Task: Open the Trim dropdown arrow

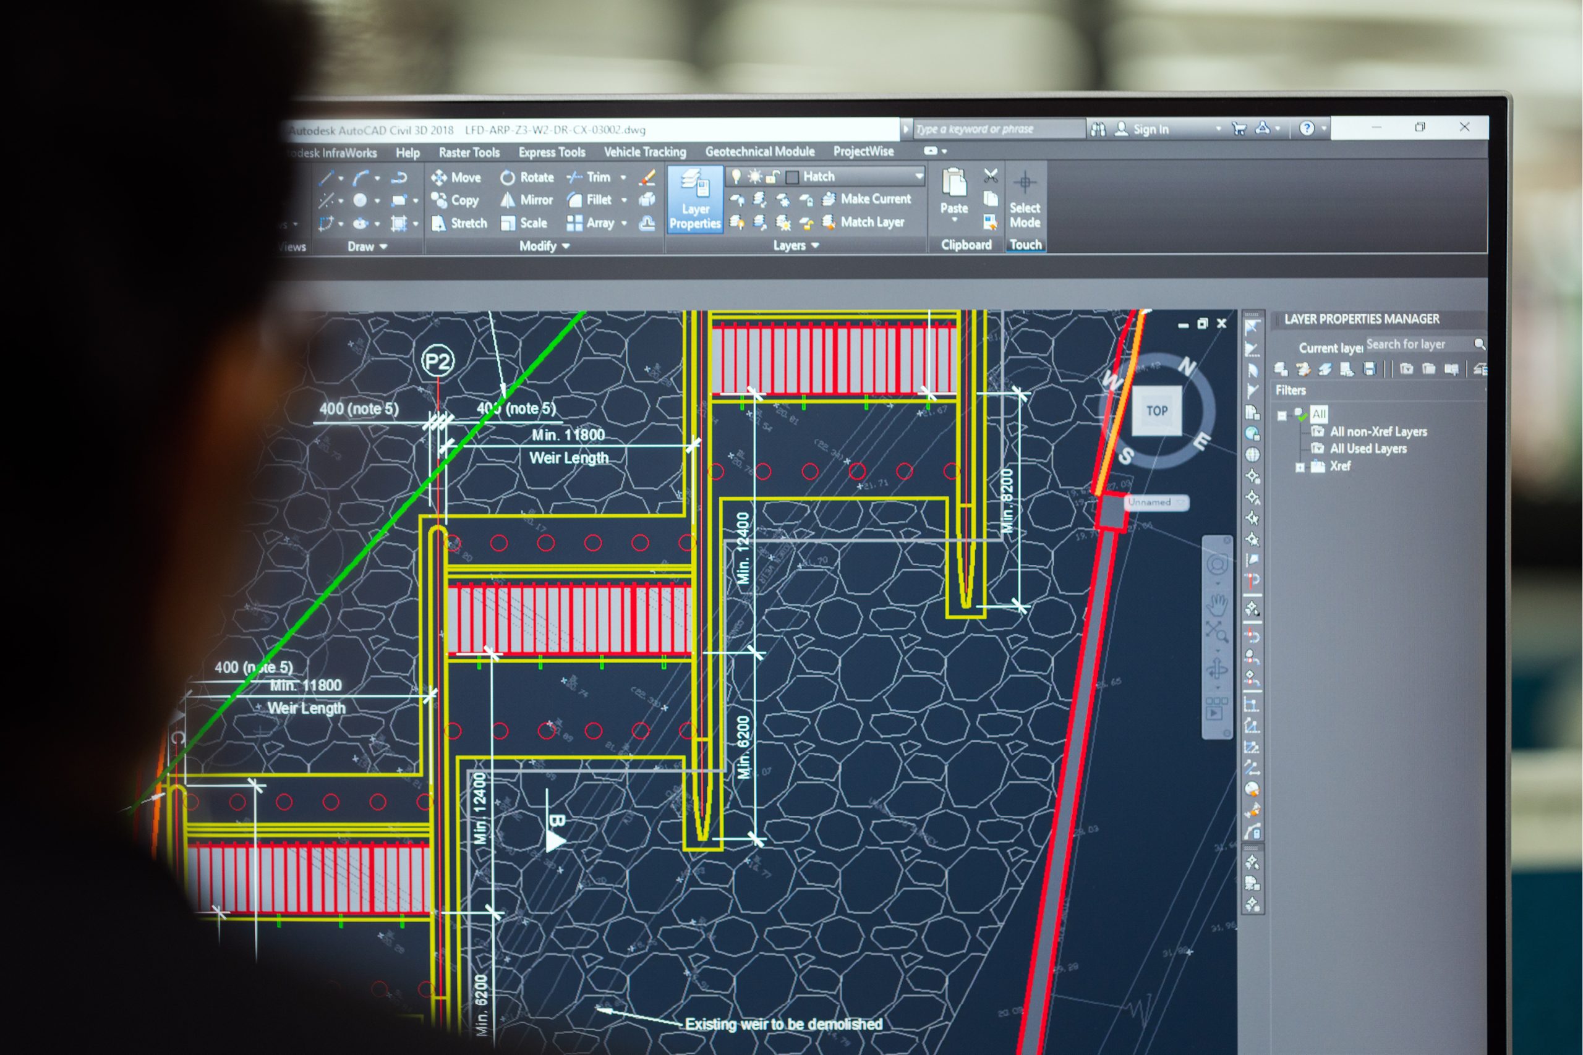Action: (623, 177)
